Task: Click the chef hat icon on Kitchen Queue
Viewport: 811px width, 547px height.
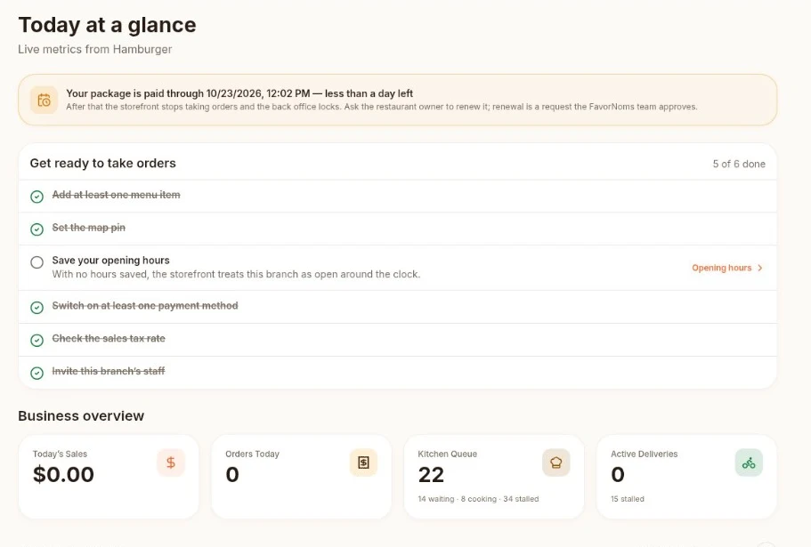Action: 556,463
